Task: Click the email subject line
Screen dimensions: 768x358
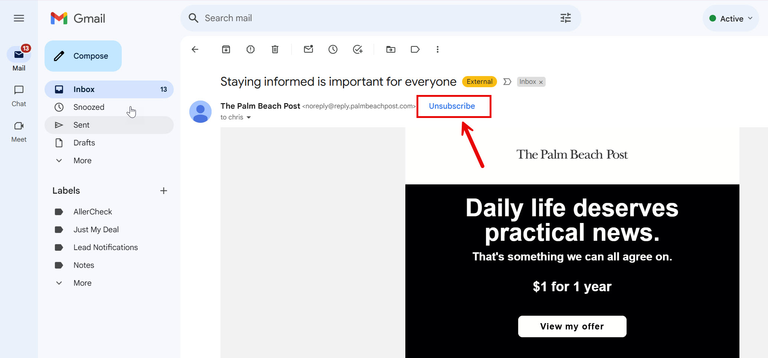Action: pyautogui.click(x=338, y=82)
